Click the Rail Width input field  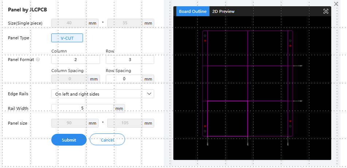[82, 108]
